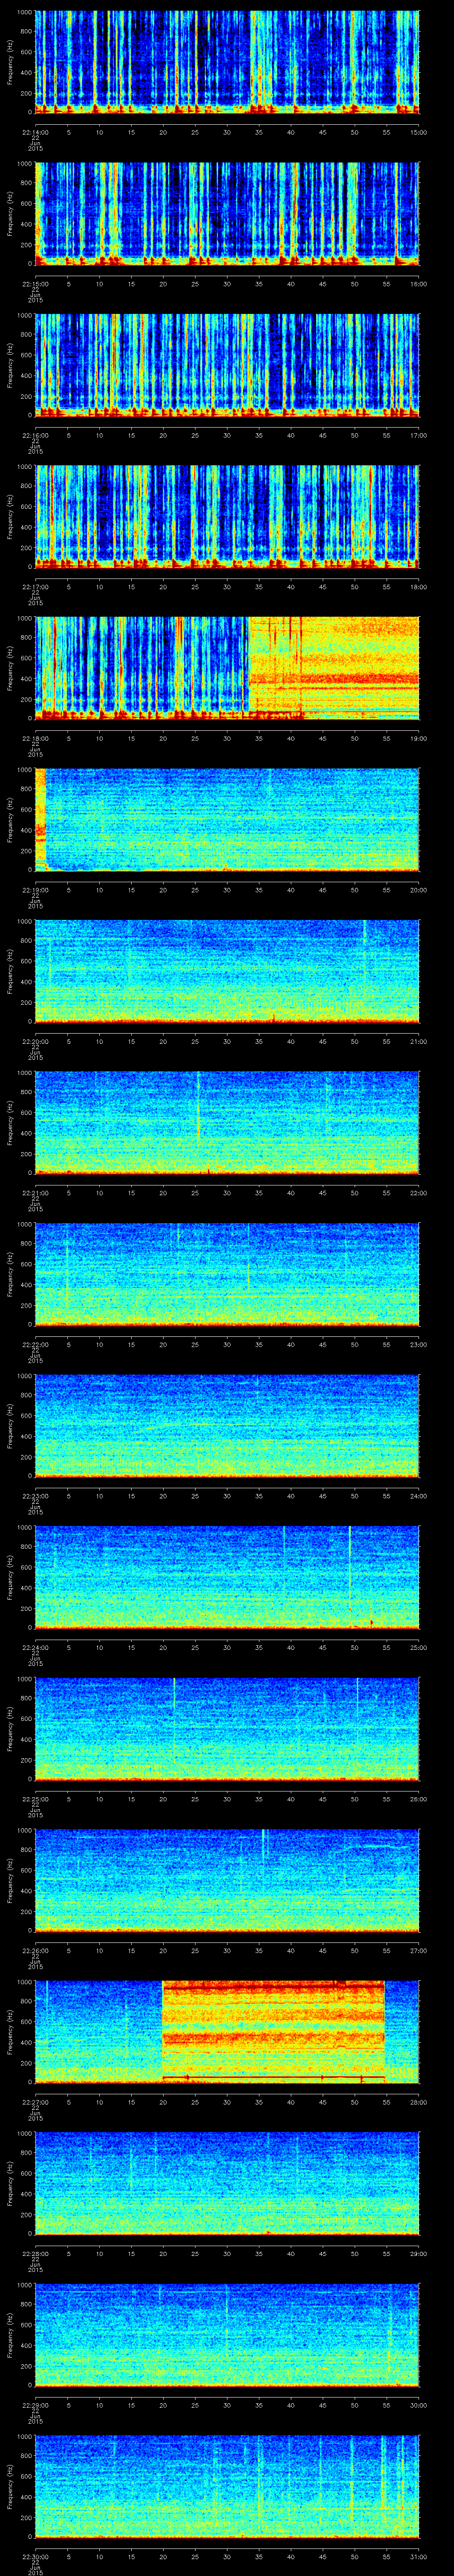Screen dimensions: 454x2576
Task: View the spectrogram panel starting at 22:28:00
Action: pyautogui.click(x=227, y=2183)
